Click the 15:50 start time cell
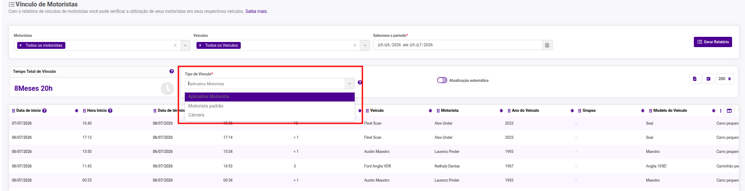The width and height of the screenshot is (745, 191). pos(87,152)
